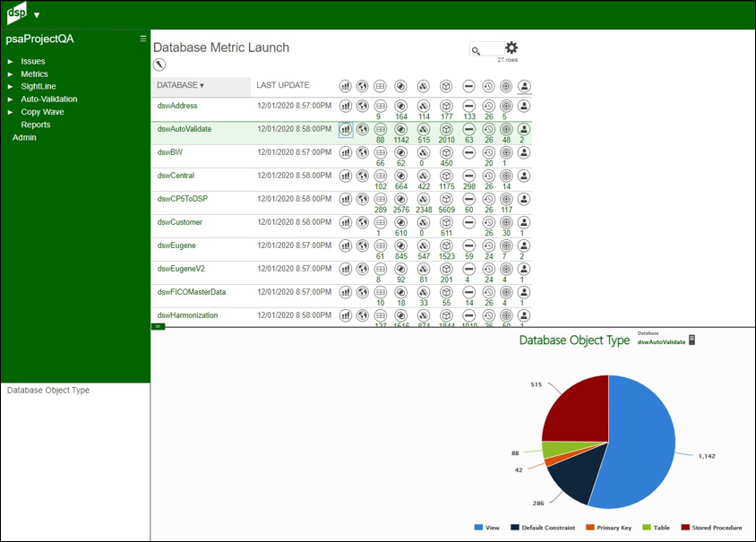Screen dimensions: 756x542
Task: Click the LAST UPDATE column header
Action: 282,85
